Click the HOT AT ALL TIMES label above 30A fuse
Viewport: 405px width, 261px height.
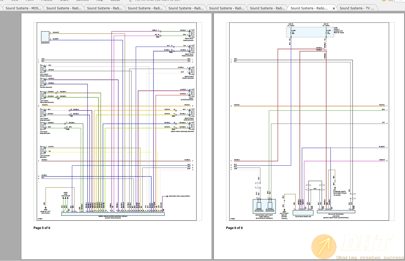(x=291, y=25)
